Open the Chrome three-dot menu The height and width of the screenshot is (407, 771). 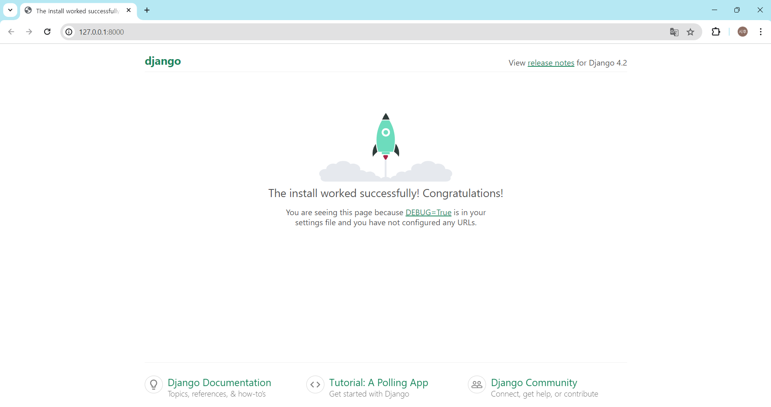[761, 32]
